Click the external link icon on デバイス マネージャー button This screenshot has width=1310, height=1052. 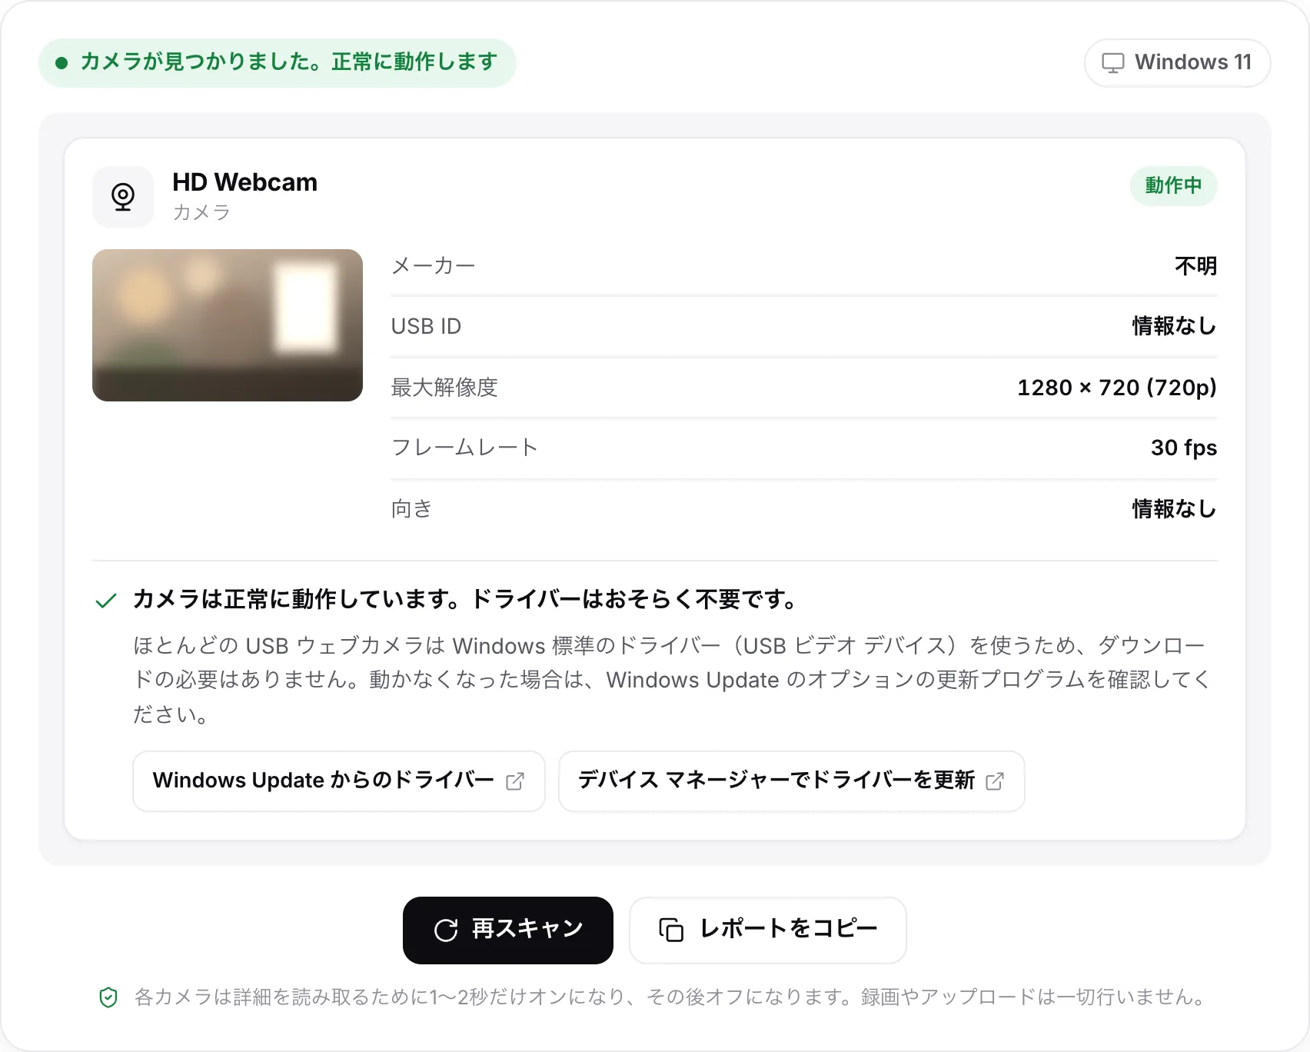(995, 781)
